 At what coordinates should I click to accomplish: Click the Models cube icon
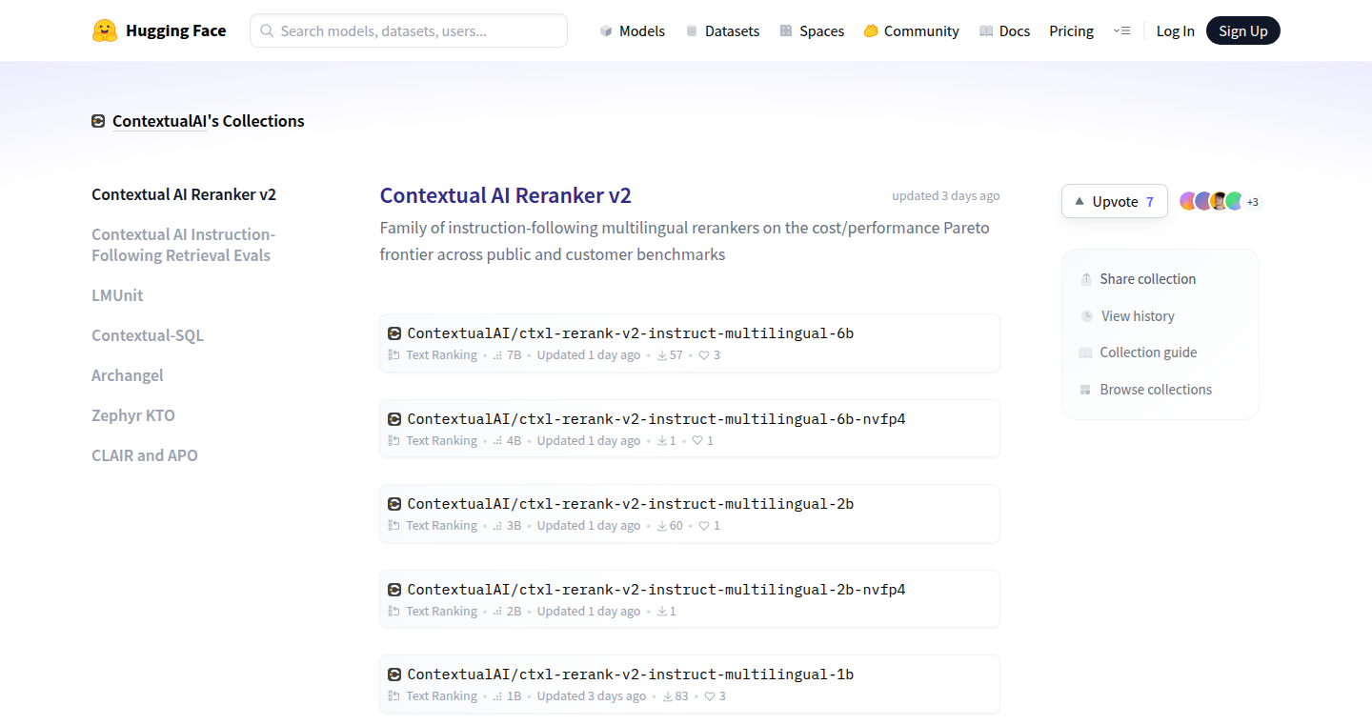tap(606, 30)
